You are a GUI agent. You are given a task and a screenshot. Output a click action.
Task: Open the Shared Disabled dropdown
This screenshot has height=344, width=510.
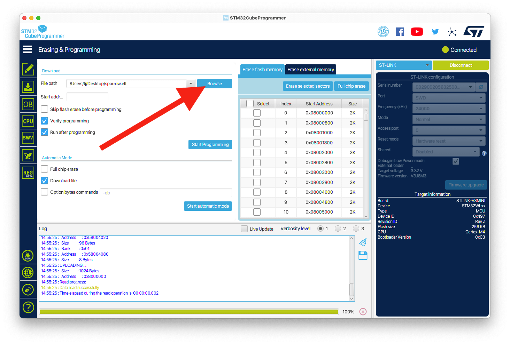(x=446, y=152)
